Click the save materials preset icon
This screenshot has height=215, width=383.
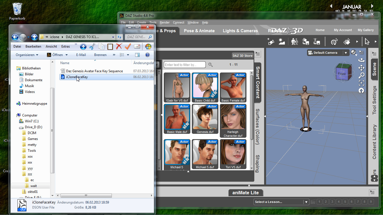point(306,41)
